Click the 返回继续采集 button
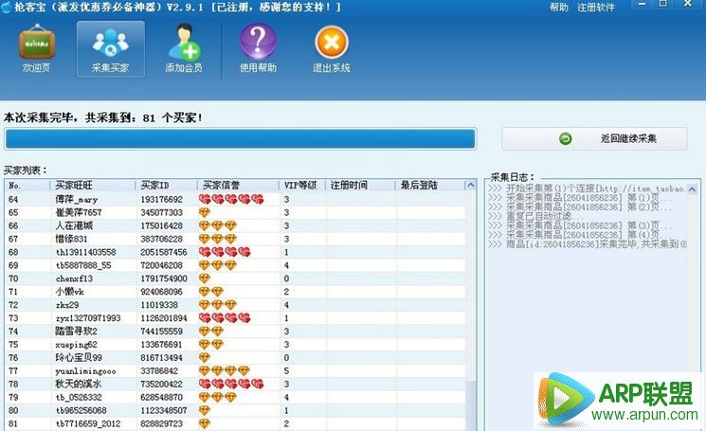The height and width of the screenshot is (431, 706). pos(594,138)
